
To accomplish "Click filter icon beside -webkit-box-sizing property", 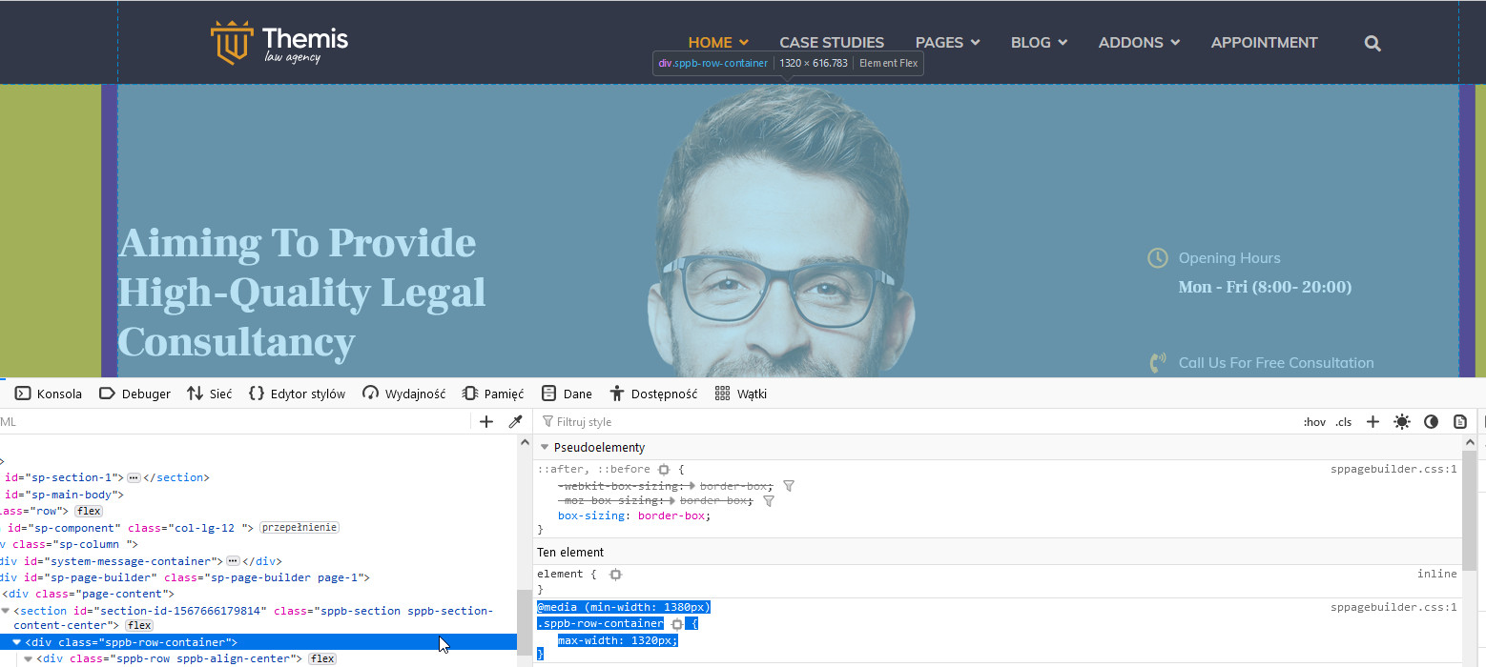I will [788, 486].
